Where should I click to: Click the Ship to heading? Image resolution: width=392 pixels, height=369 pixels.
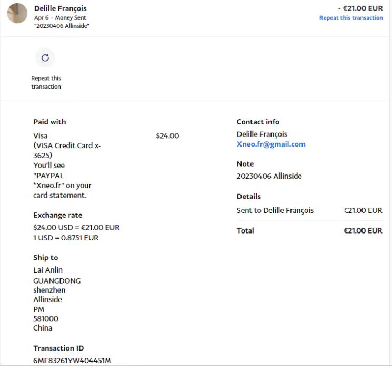[x=45, y=258]
